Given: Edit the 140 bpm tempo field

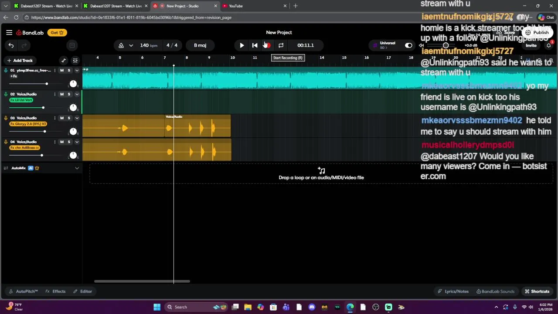Looking at the screenshot, I should click(149, 45).
